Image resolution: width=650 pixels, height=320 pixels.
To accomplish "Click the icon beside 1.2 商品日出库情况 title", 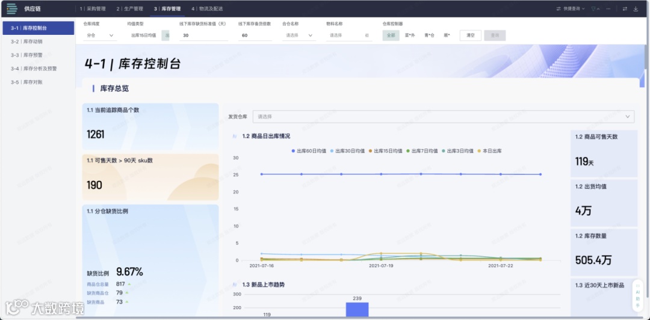I will click(x=235, y=136).
